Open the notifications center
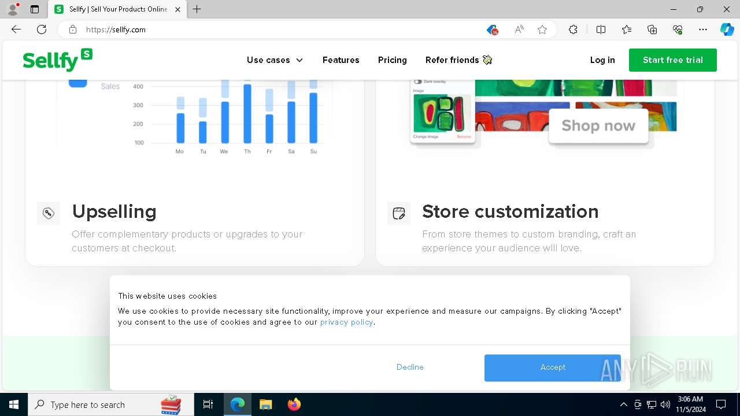This screenshot has height=416, width=740. click(721, 404)
